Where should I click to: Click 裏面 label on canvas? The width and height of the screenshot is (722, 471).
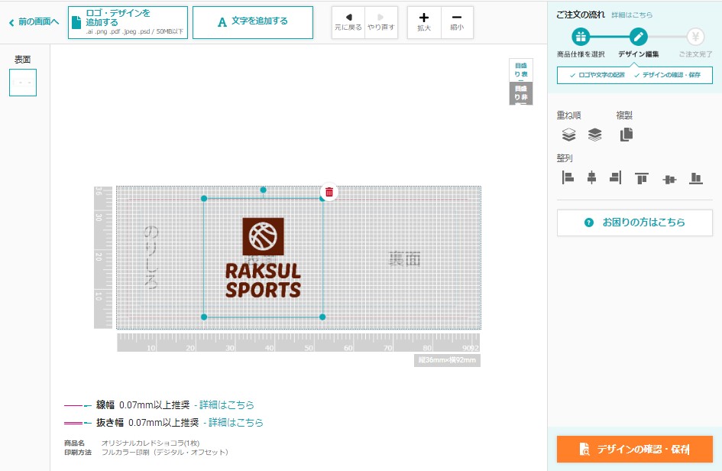pyautogui.click(x=405, y=258)
